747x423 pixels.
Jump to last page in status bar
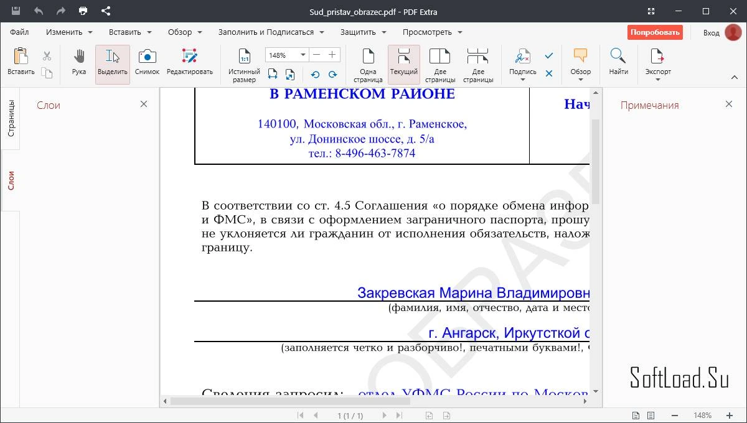click(x=399, y=415)
